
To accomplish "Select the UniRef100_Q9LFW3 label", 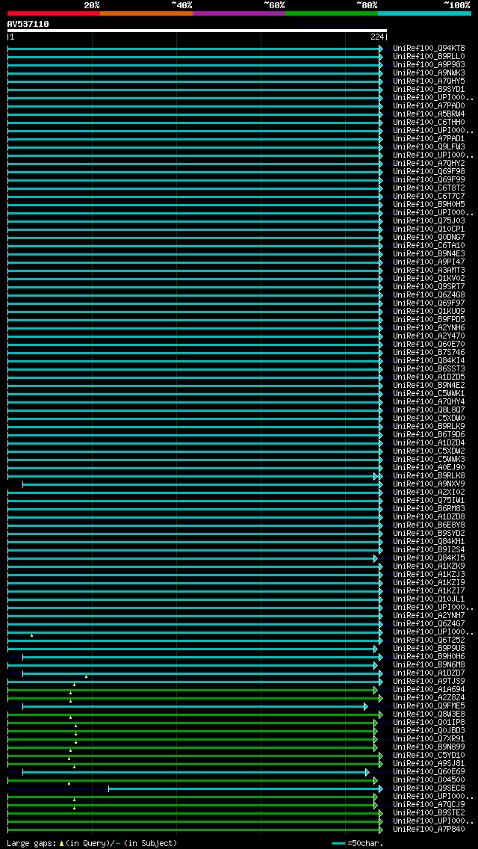I will [x=429, y=146].
